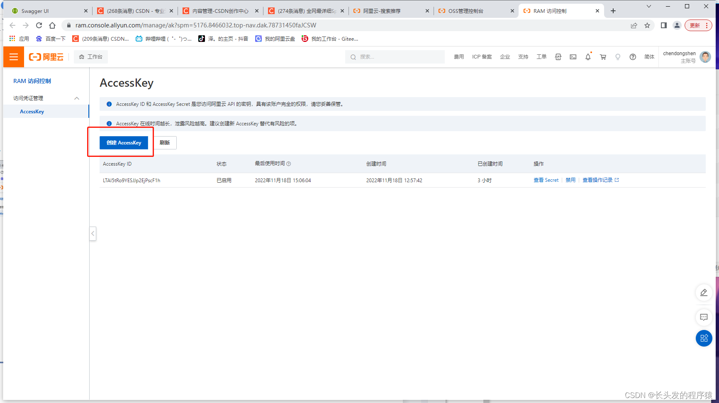The width and height of the screenshot is (719, 403).
Task: Click the 禁用 disable link
Action: [x=570, y=180]
